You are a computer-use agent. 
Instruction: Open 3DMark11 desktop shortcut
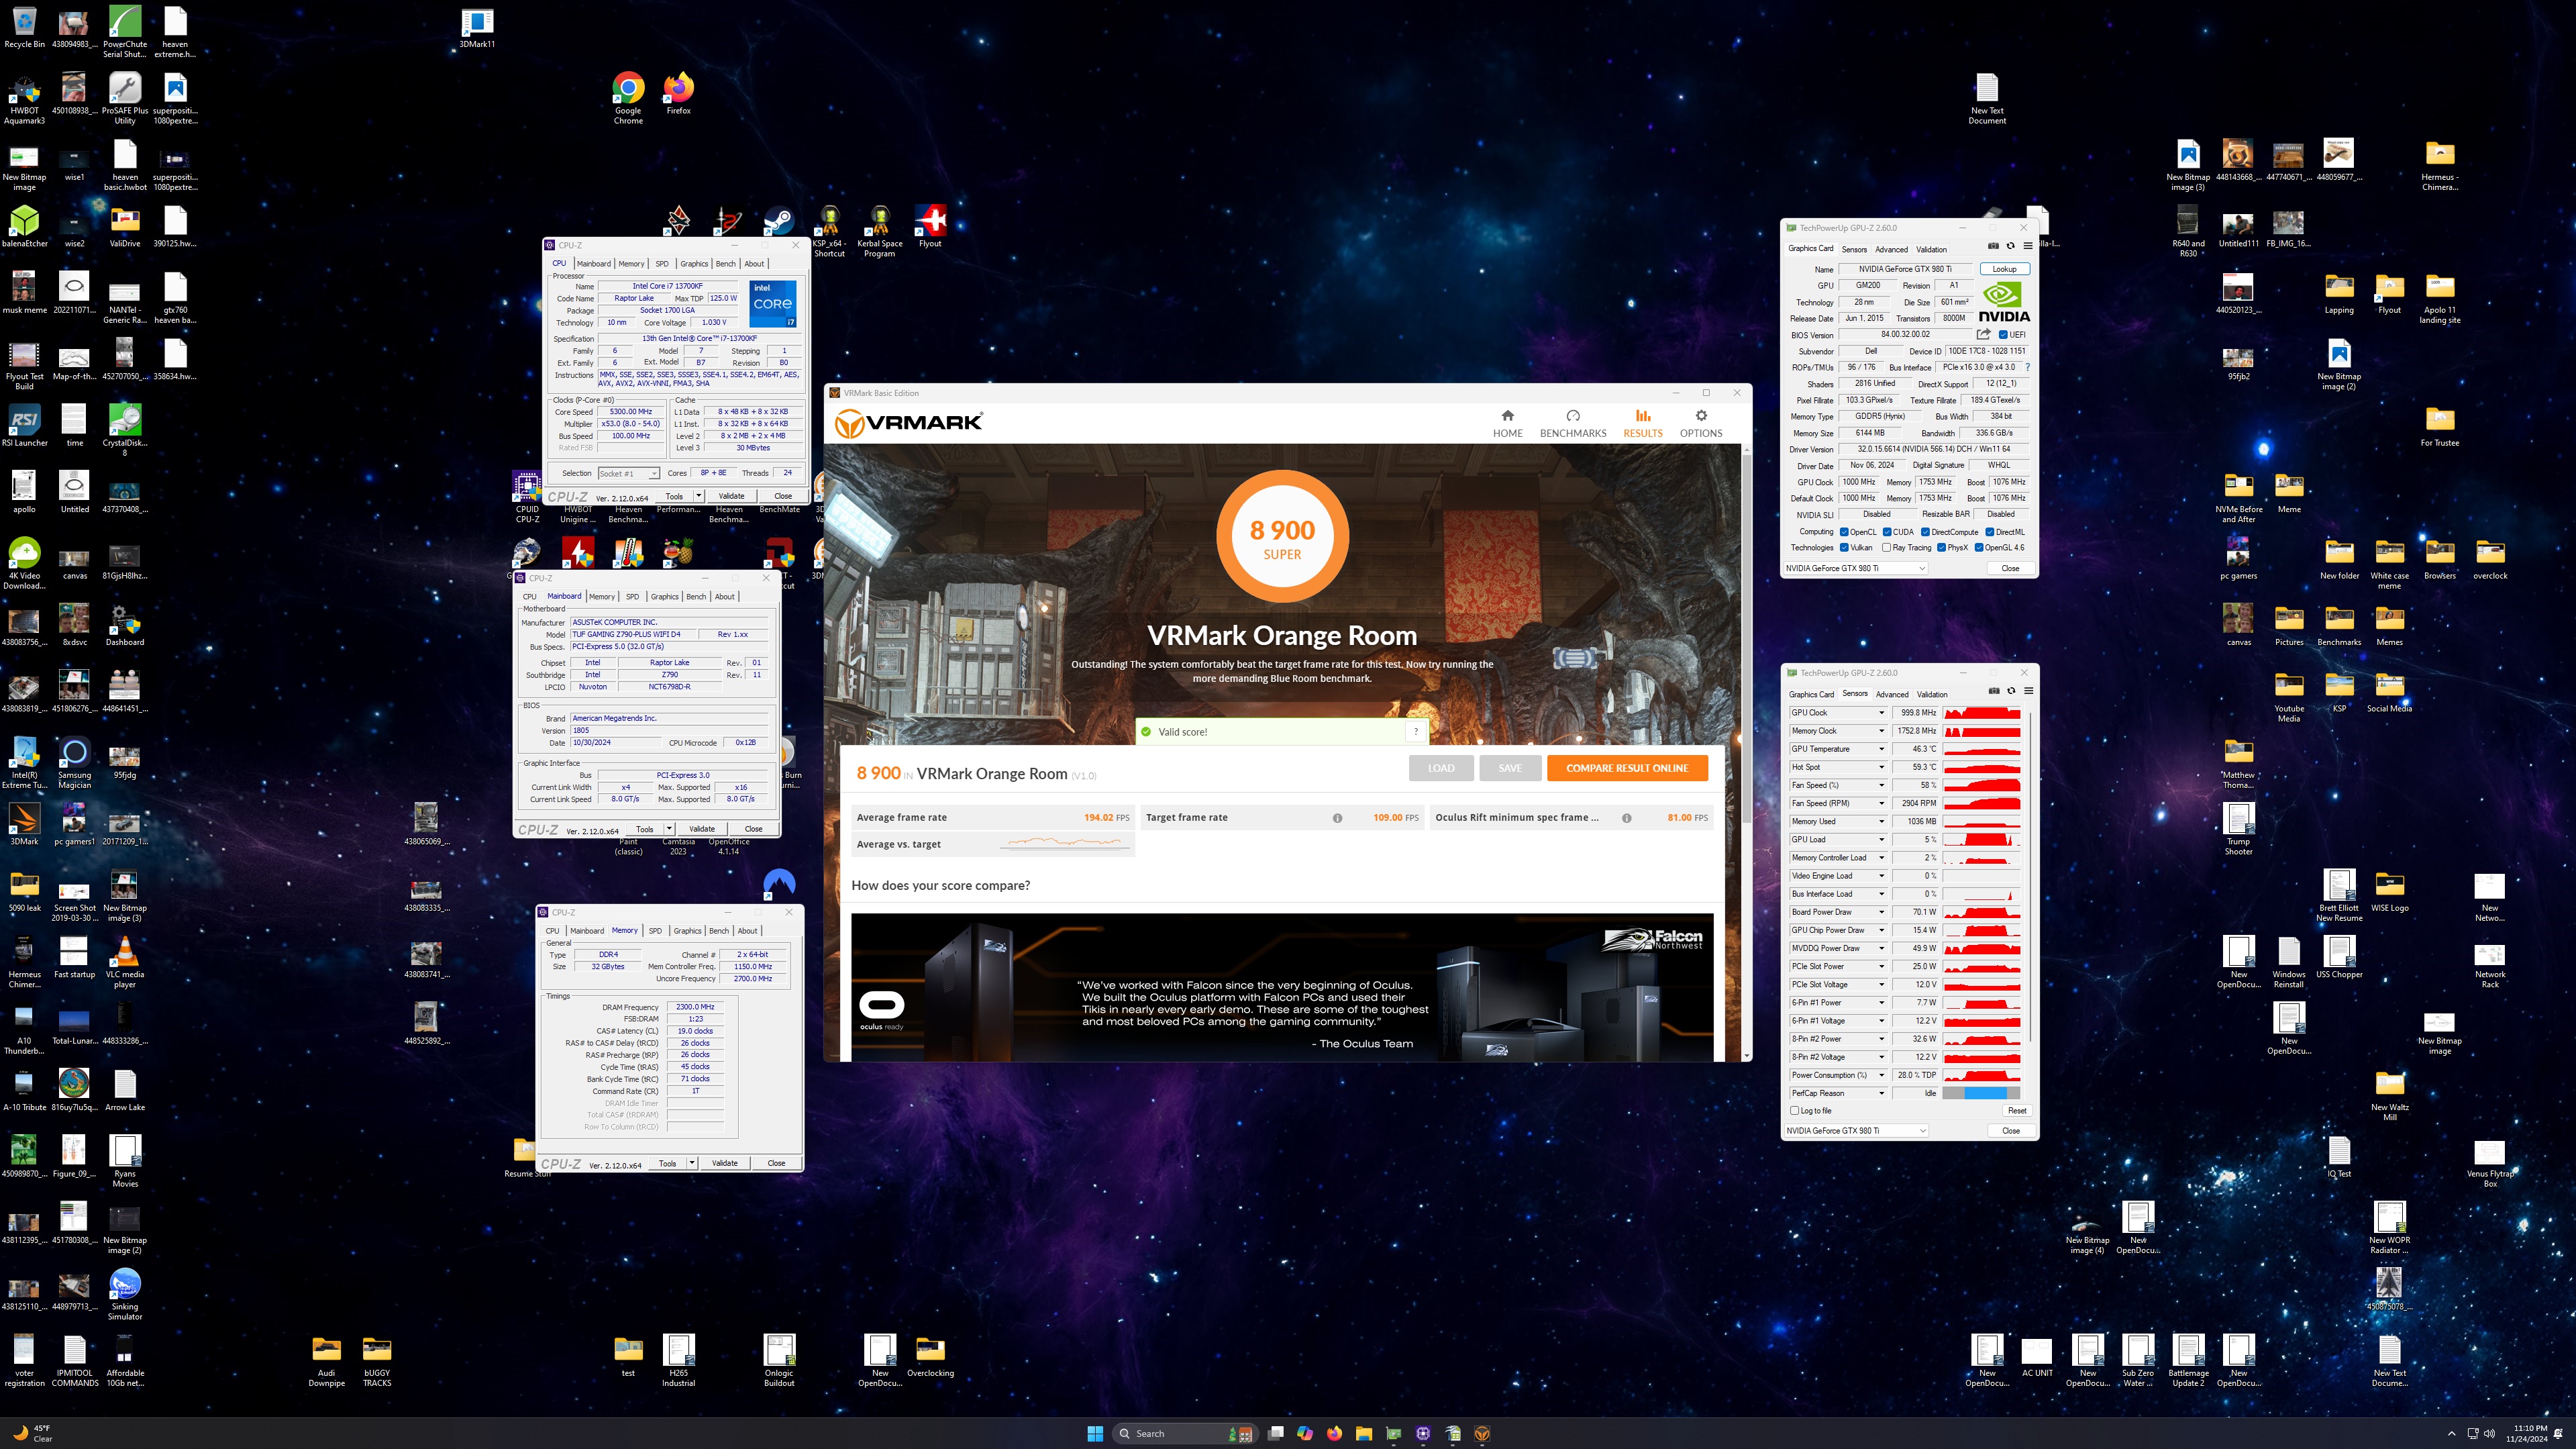pyautogui.click(x=477, y=28)
